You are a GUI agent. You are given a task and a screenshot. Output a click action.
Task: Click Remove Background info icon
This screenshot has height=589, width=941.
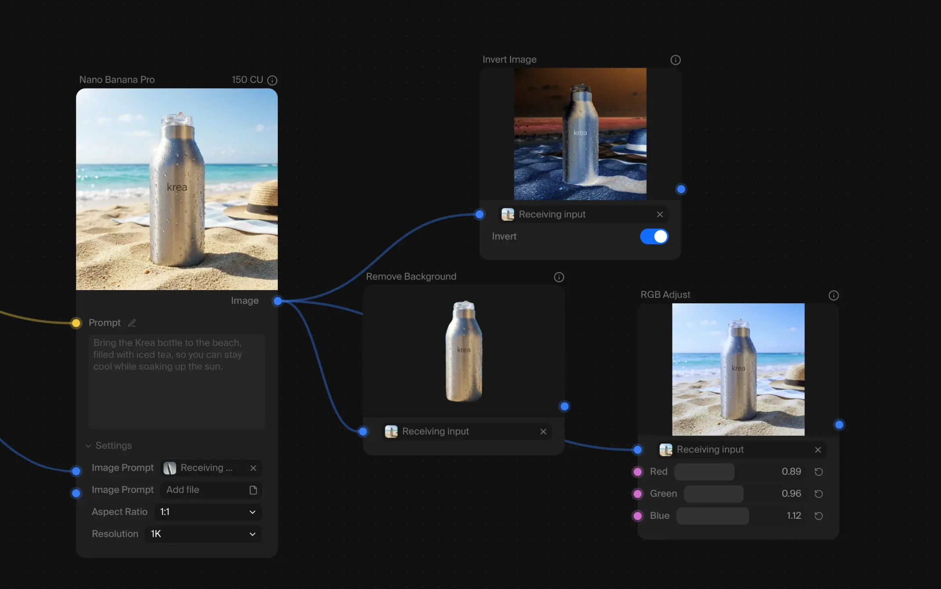pos(559,277)
